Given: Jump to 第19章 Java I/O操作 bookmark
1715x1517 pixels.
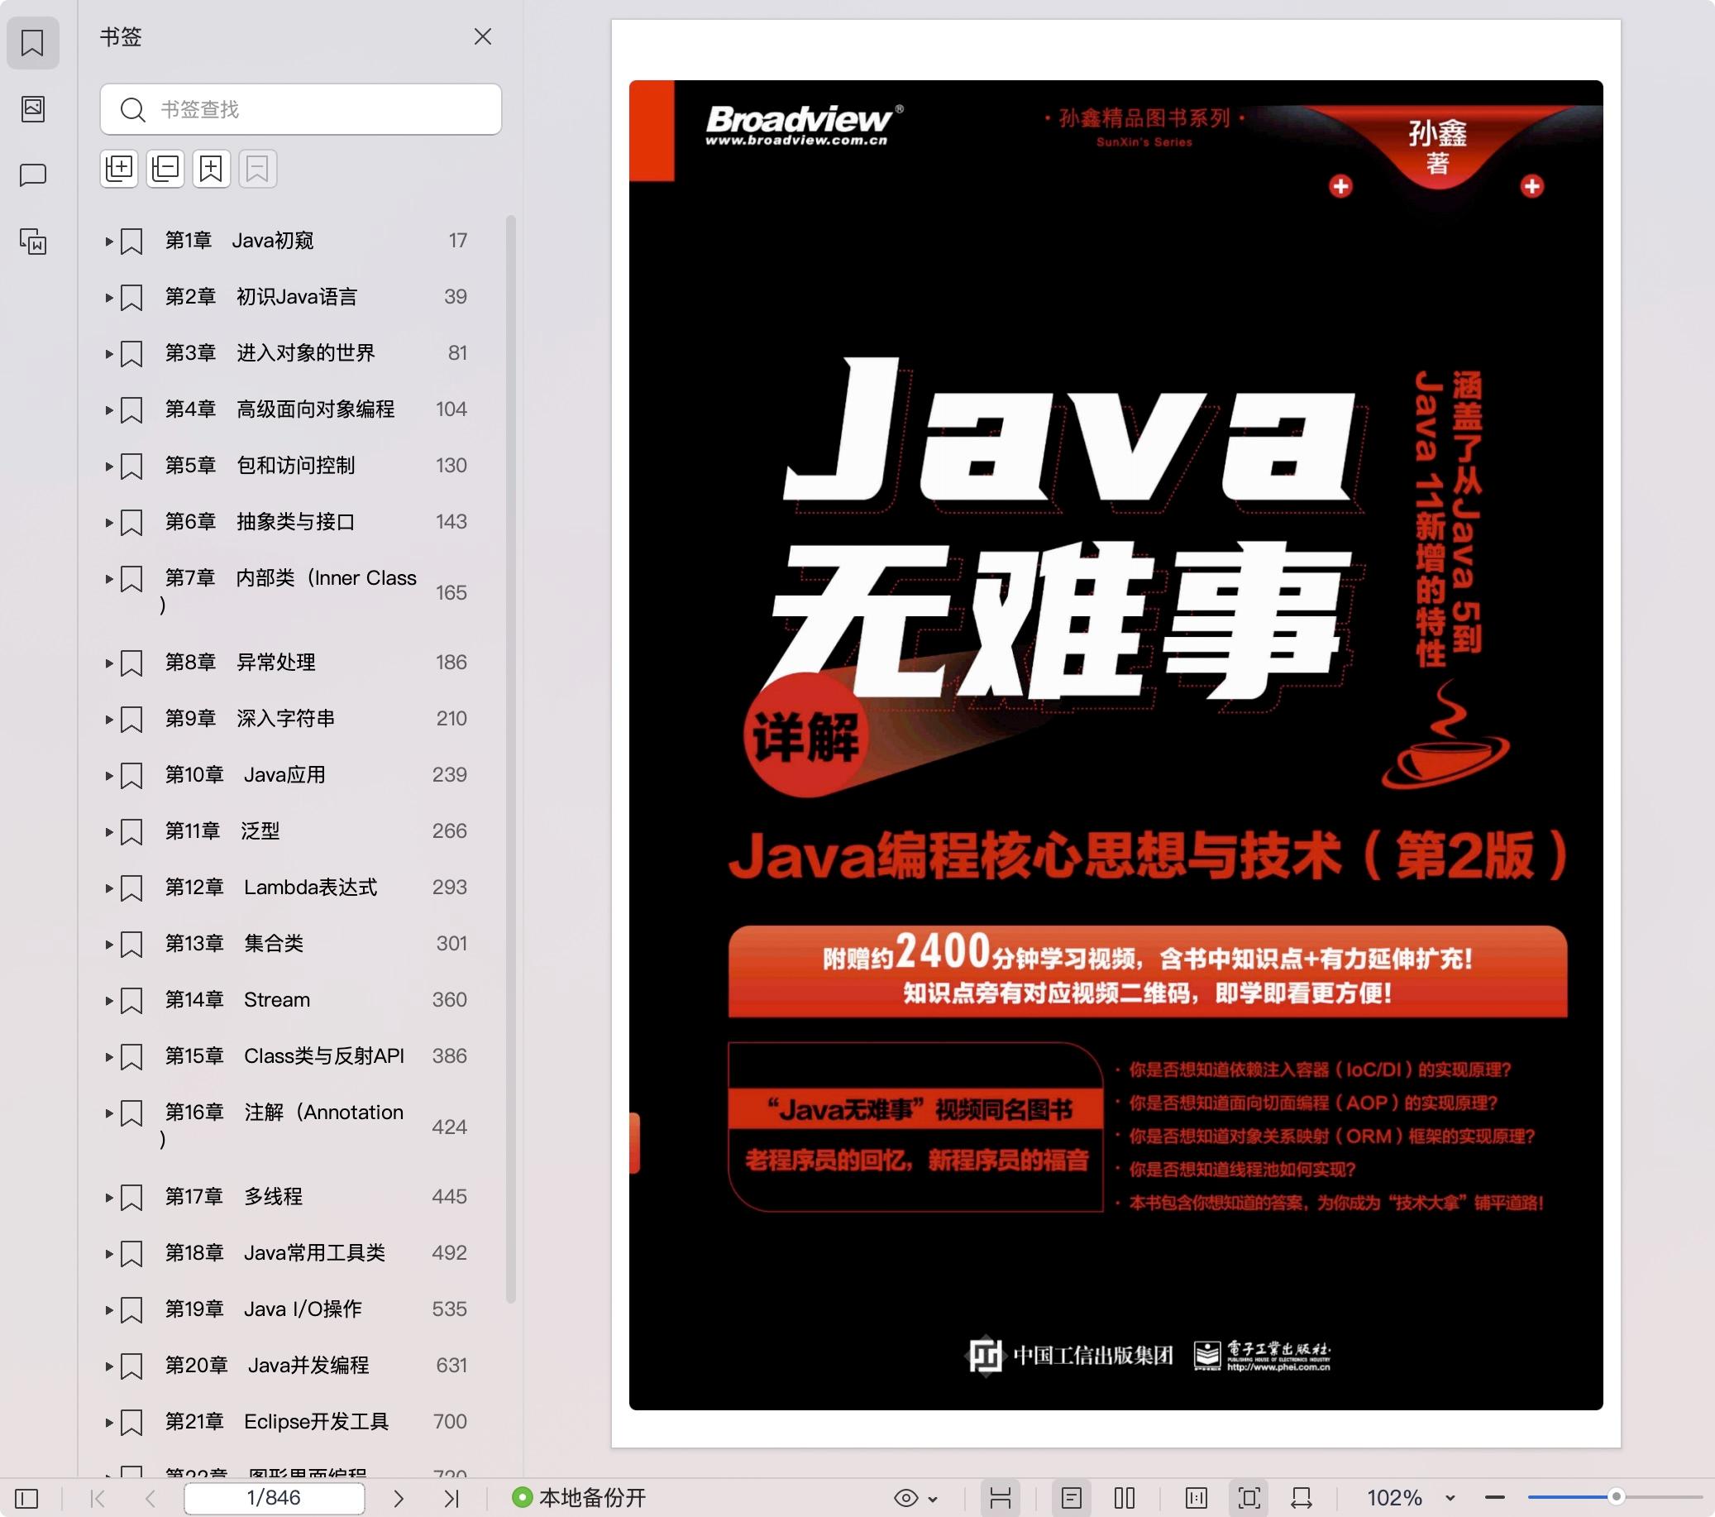Looking at the screenshot, I should click(263, 1309).
